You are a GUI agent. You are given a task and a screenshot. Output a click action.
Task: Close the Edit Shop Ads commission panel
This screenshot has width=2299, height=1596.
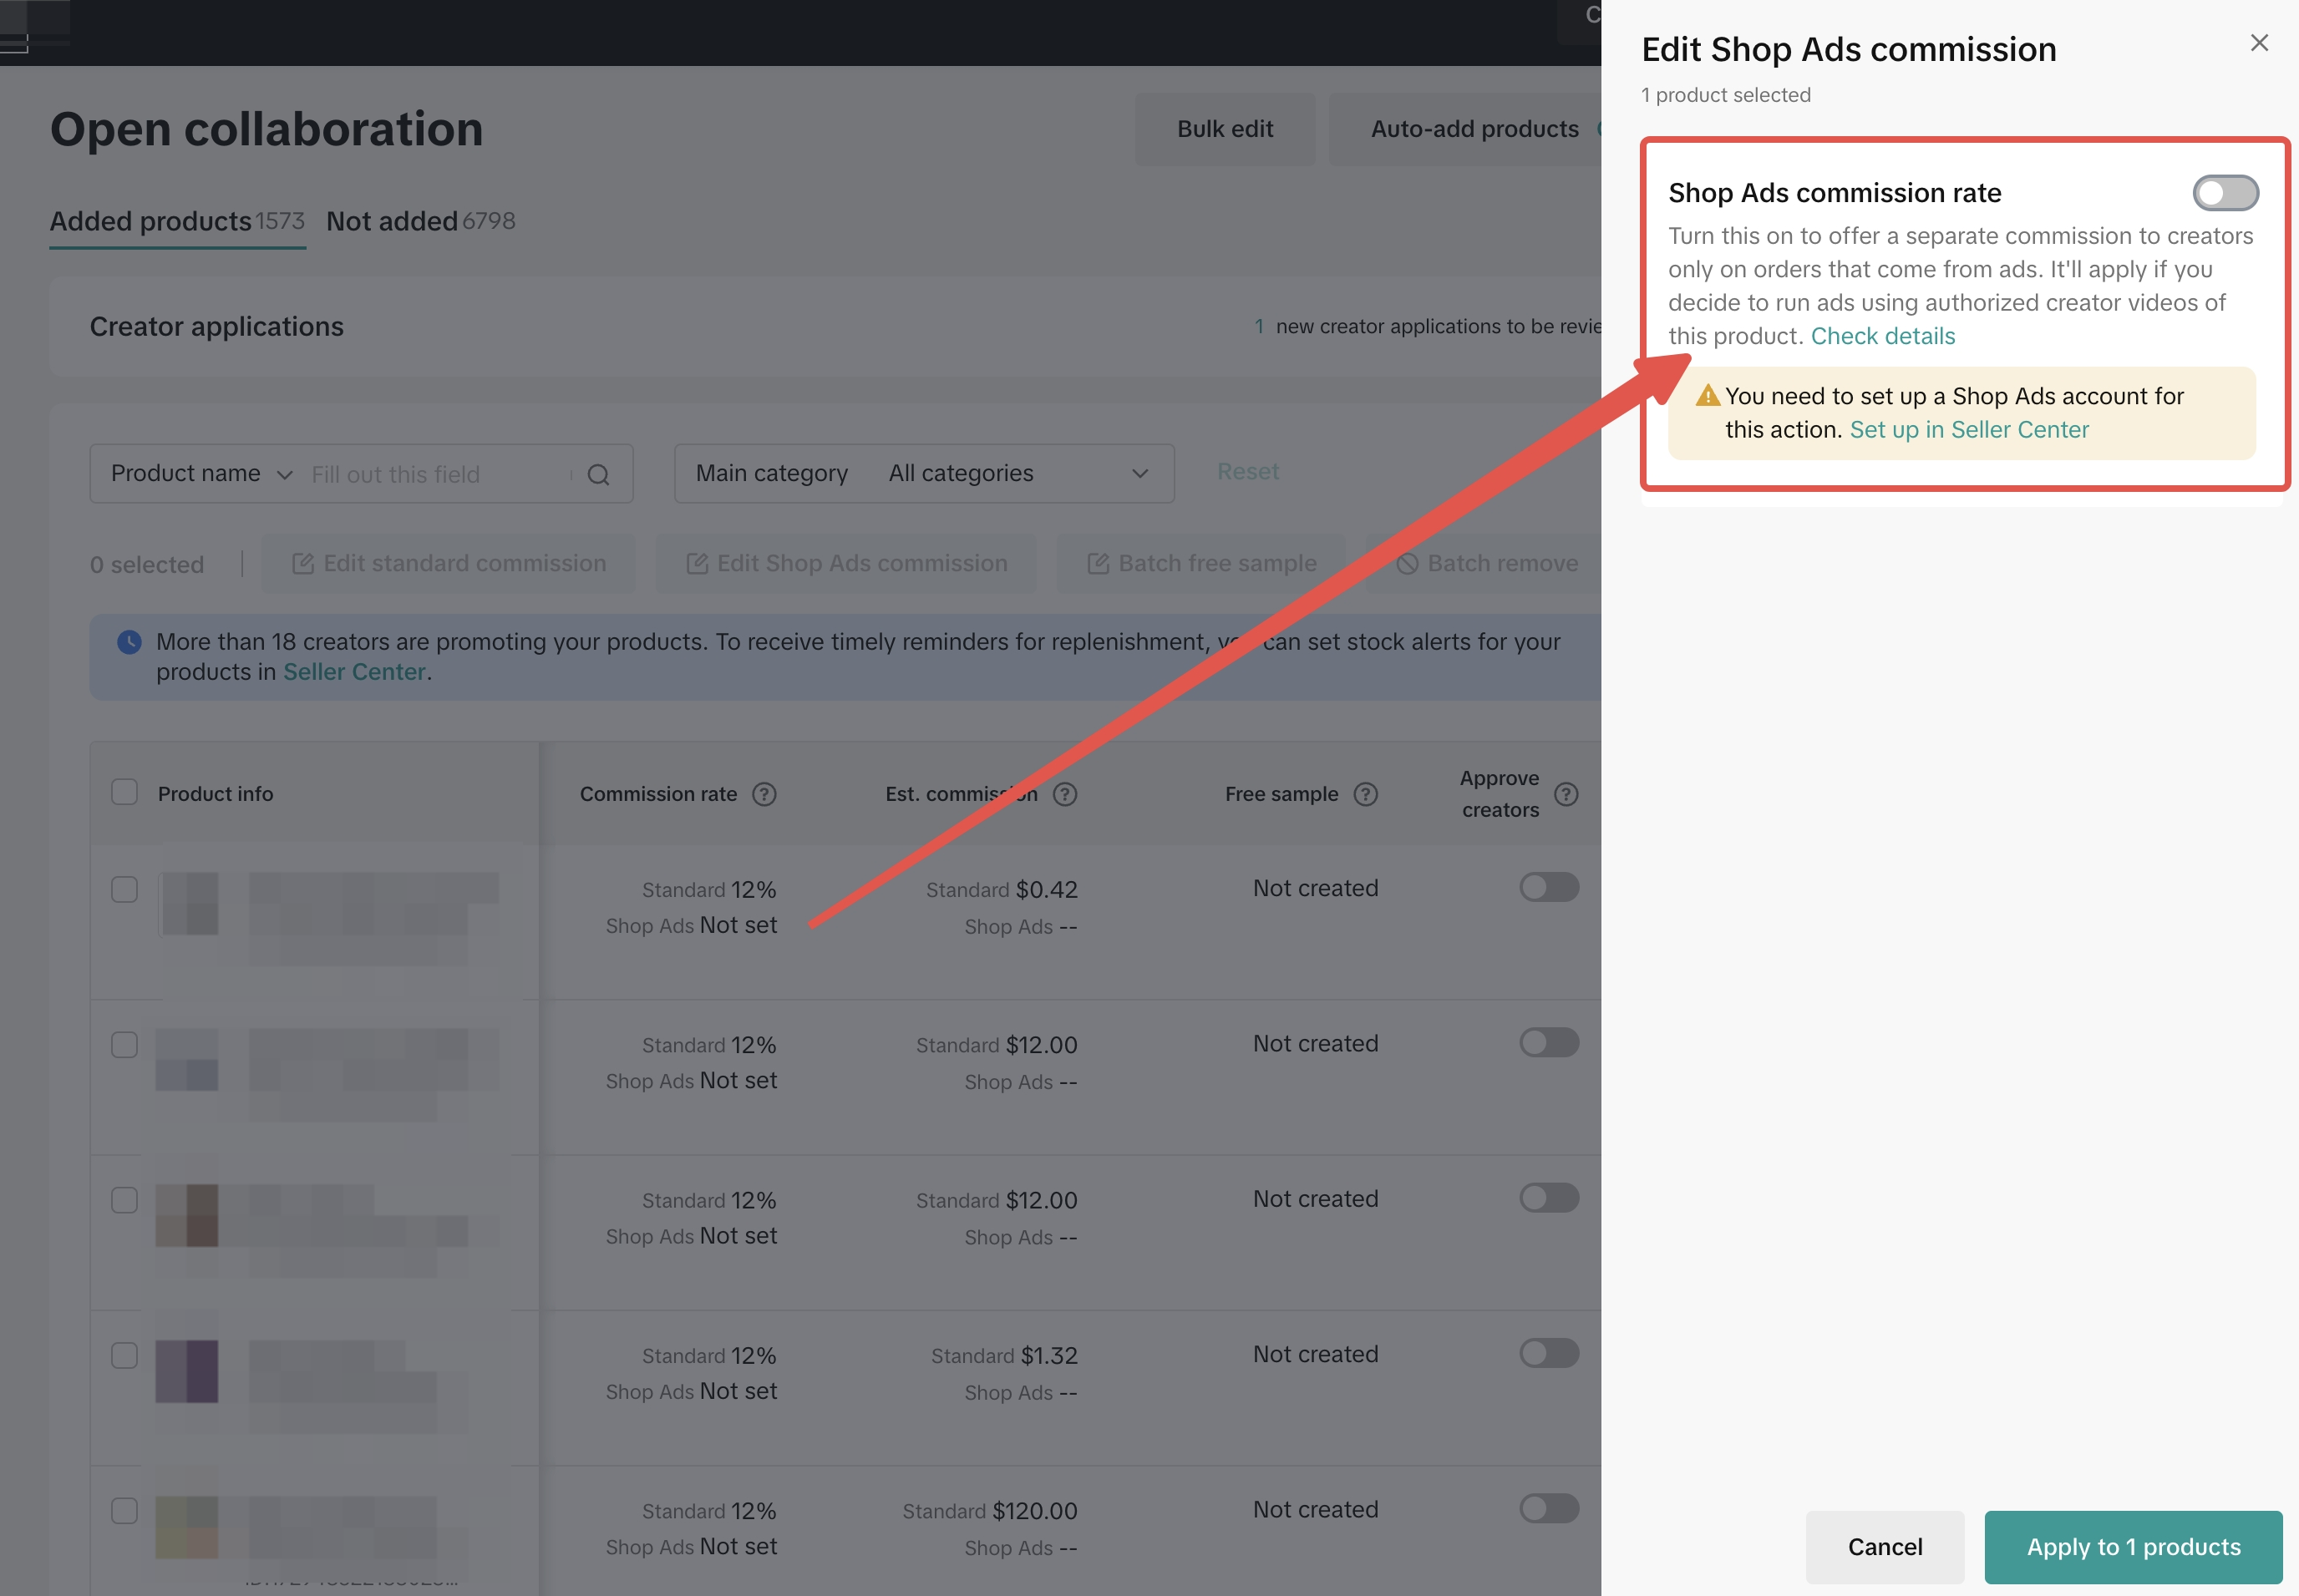(x=2258, y=43)
